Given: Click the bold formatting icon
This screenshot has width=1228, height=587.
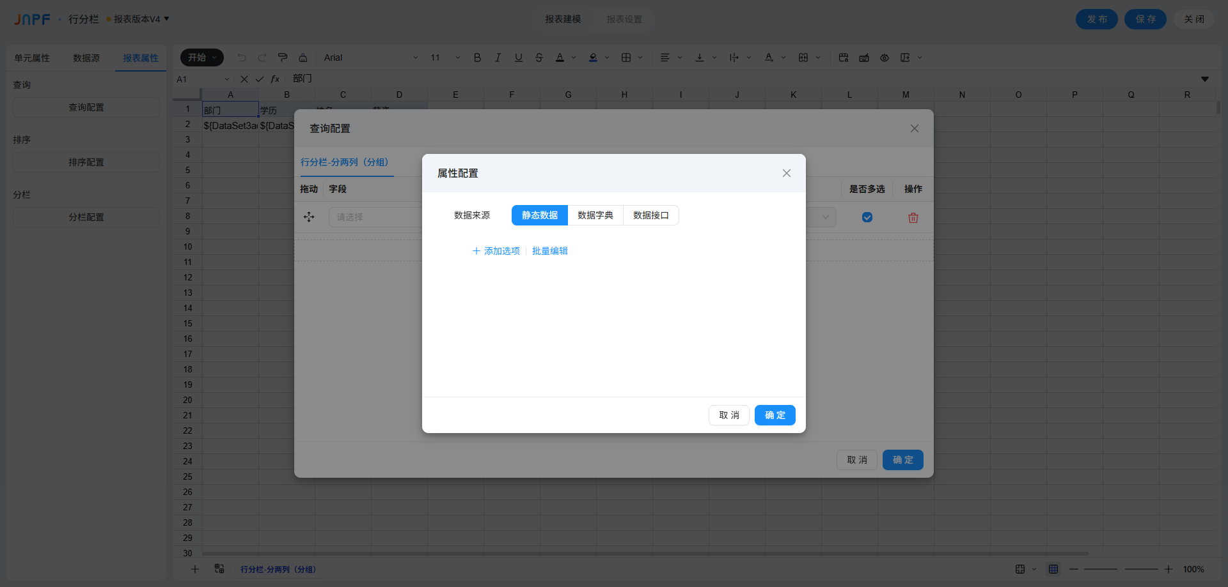Looking at the screenshot, I should point(477,57).
